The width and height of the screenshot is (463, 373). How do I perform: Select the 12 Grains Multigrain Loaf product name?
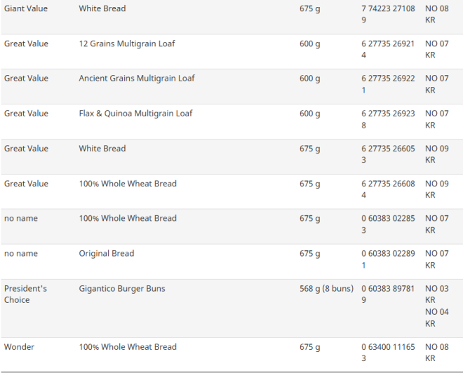coord(127,44)
